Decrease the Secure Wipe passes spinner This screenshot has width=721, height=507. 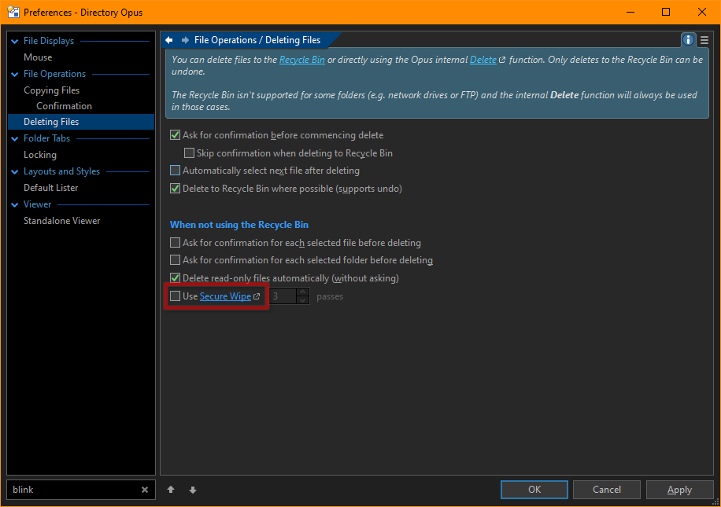[x=302, y=300]
